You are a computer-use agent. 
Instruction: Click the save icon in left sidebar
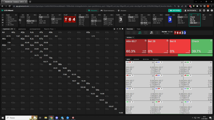(x=2, y=20)
